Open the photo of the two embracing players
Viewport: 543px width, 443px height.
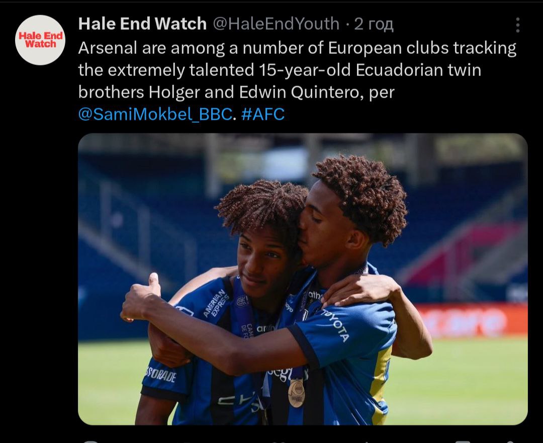tap(303, 279)
